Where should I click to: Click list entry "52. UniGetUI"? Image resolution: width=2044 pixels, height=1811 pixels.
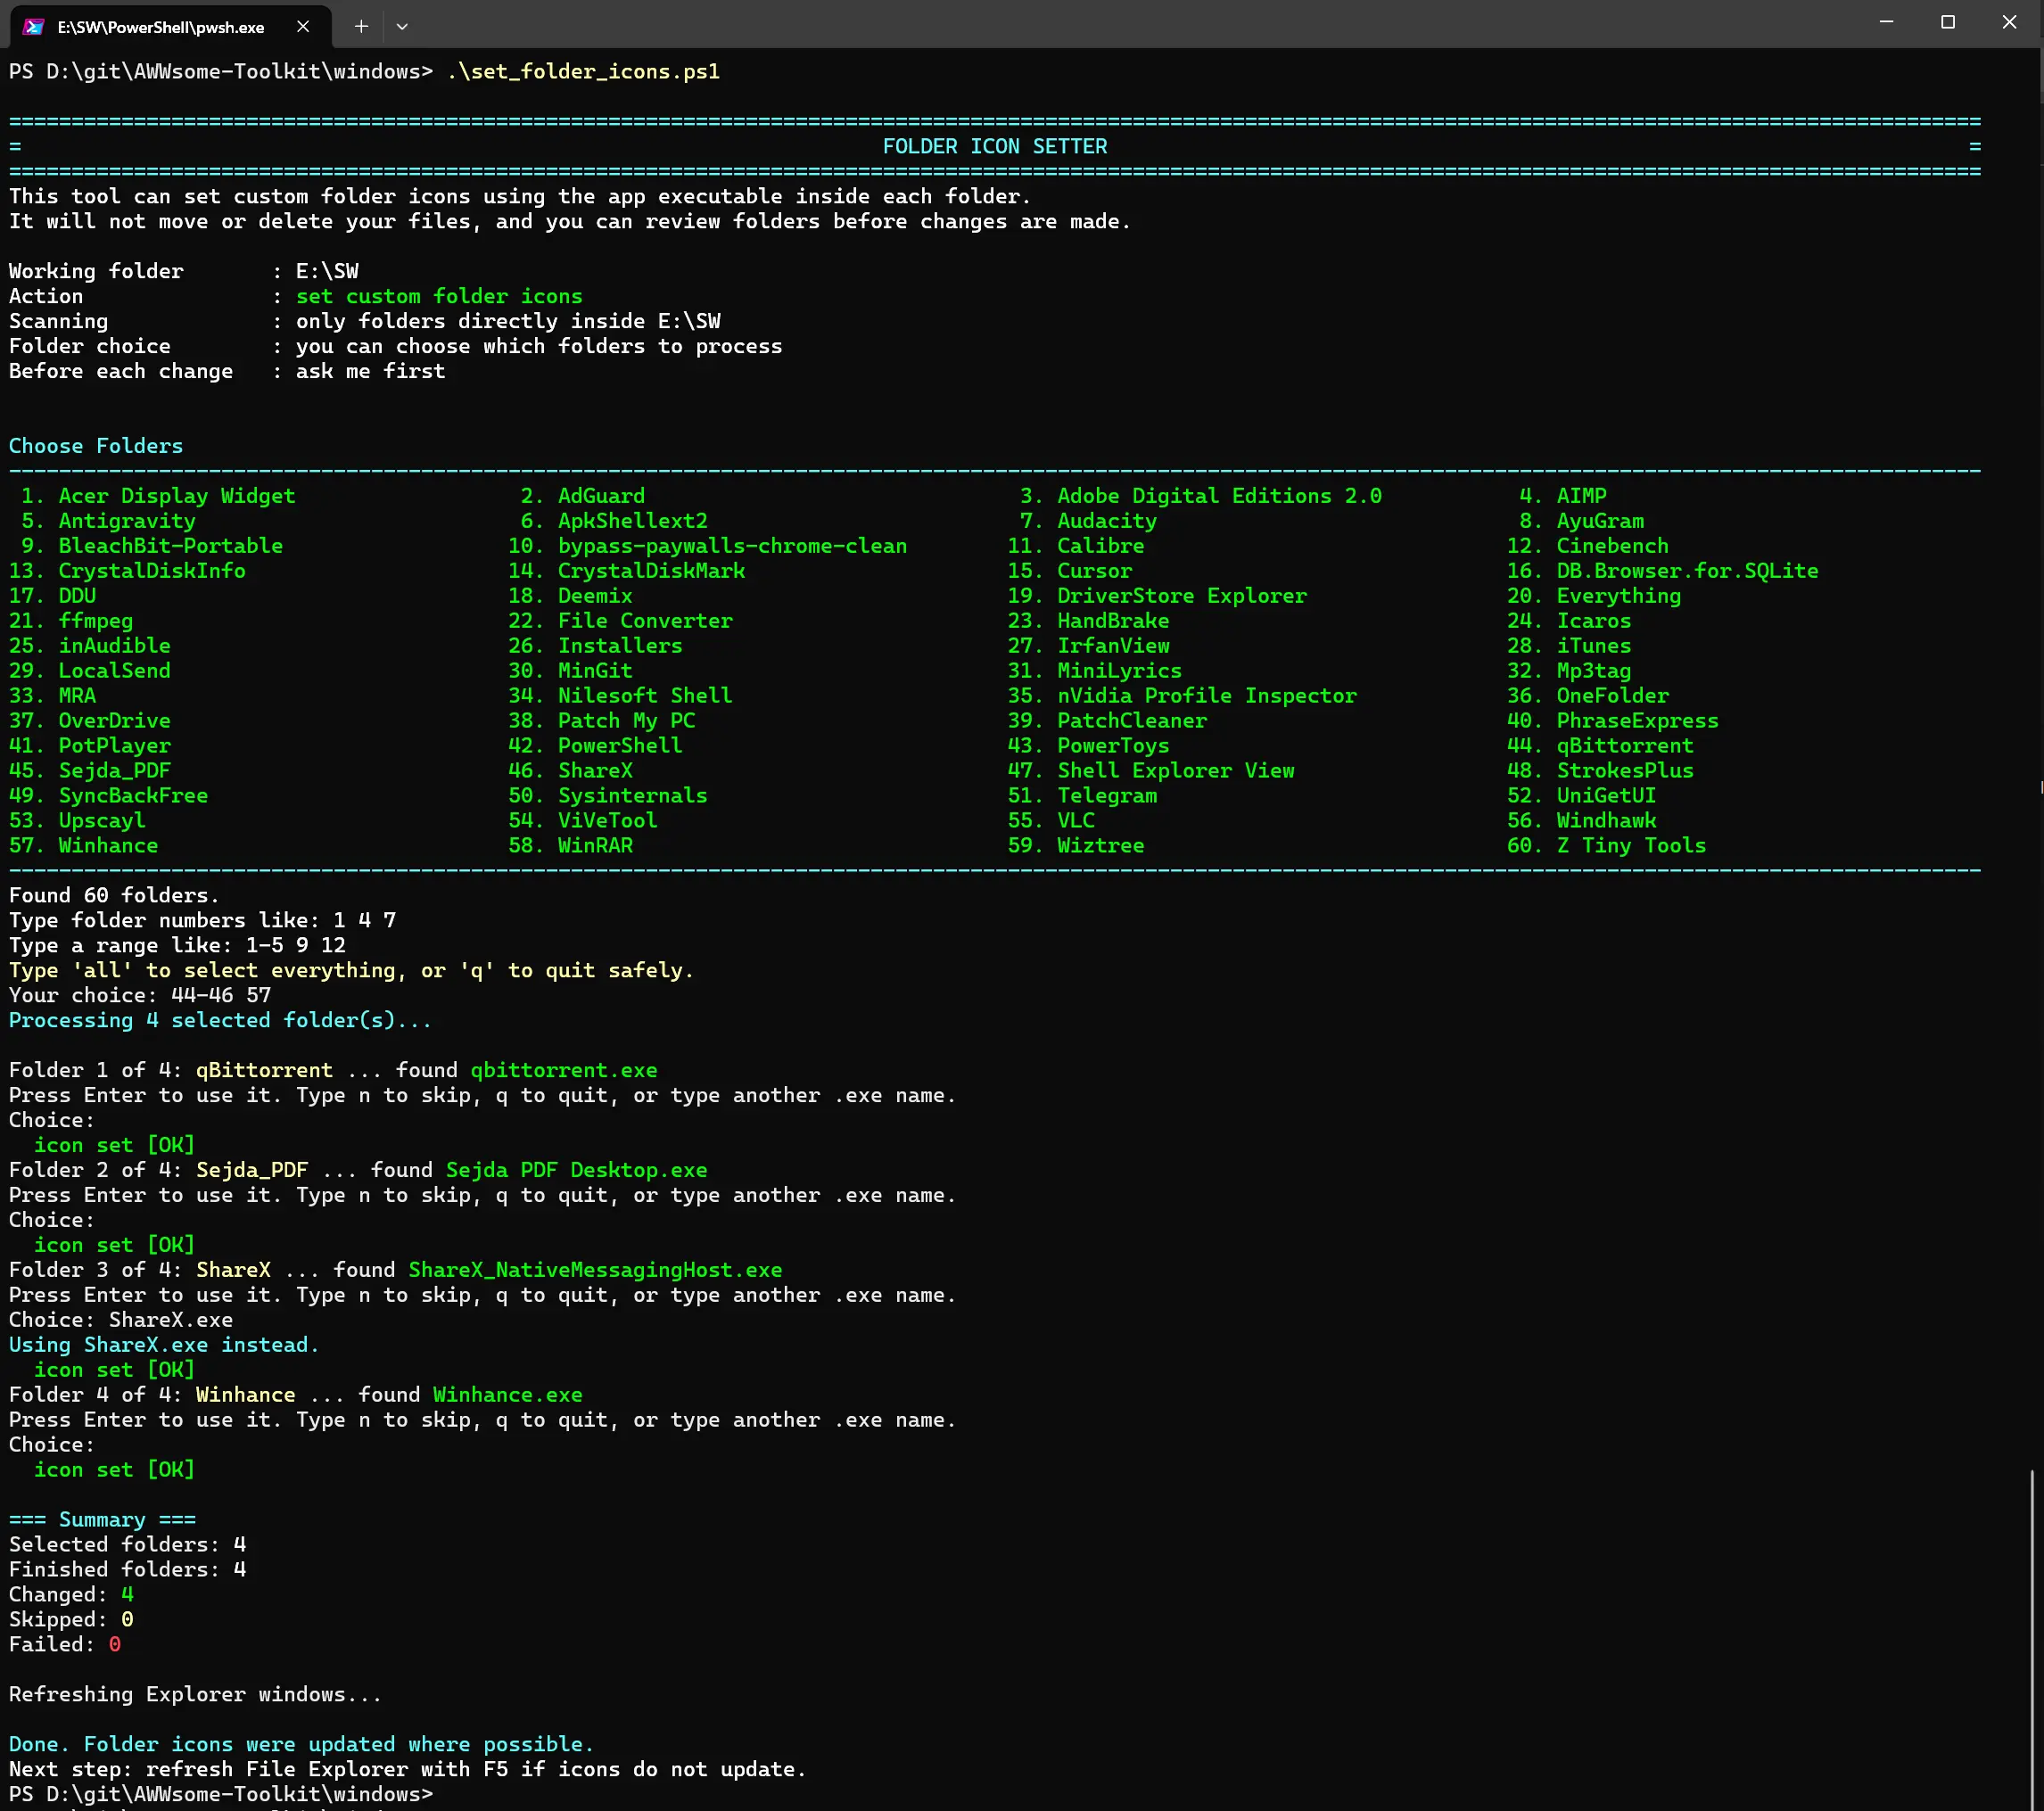[1582, 796]
